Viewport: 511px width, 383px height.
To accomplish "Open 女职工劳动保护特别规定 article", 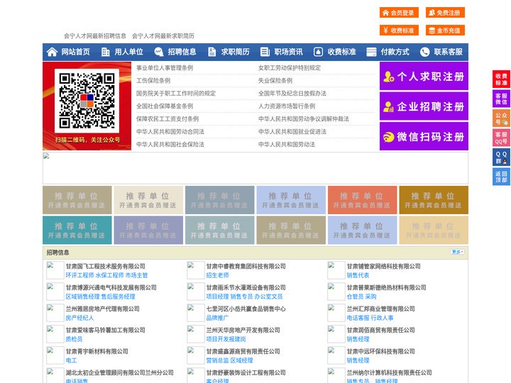I will coord(290,68).
